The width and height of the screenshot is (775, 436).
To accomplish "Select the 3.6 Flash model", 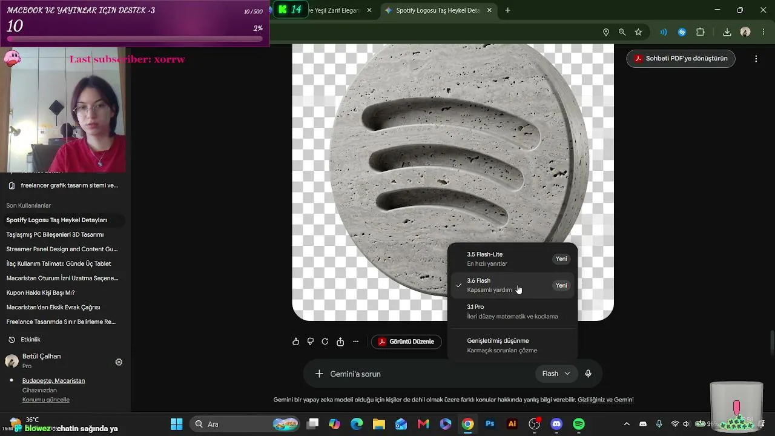I will pos(513,285).
